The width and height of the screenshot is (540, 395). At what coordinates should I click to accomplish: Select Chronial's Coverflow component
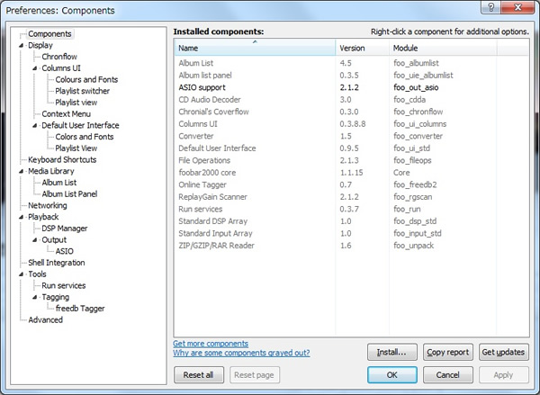(351, 112)
